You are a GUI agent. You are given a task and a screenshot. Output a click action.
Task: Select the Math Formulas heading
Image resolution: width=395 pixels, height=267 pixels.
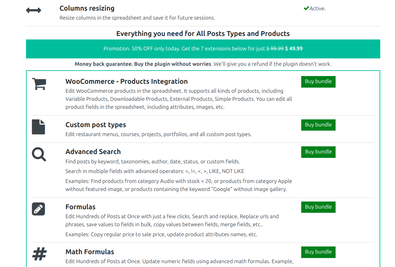pyautogui.click(x=90, y=252)
